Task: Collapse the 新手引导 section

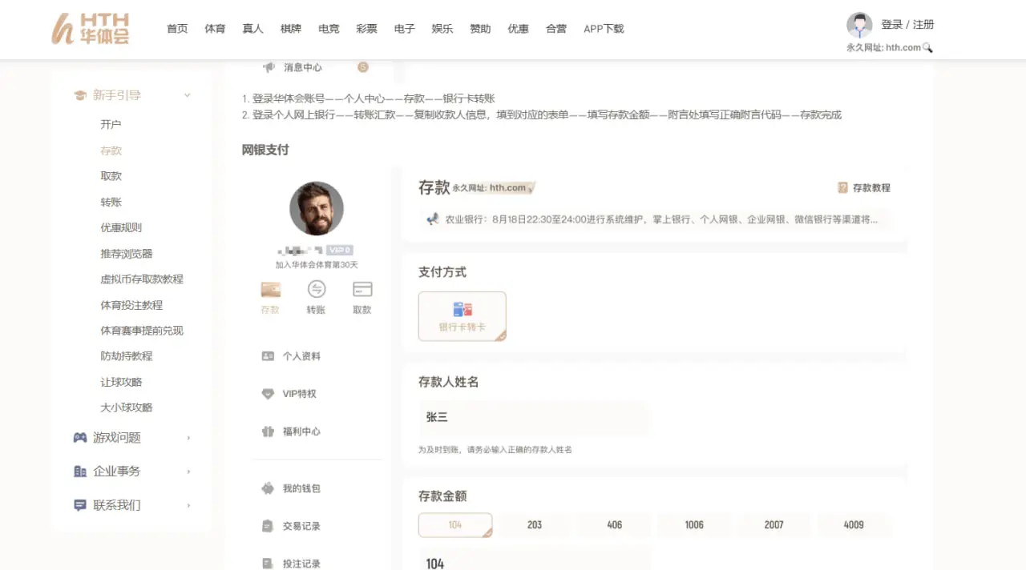Action: click(x=187, y=94)
